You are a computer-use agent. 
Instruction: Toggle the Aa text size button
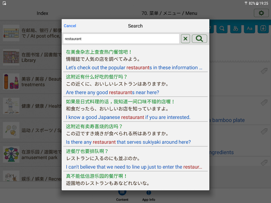pos(249,29)
